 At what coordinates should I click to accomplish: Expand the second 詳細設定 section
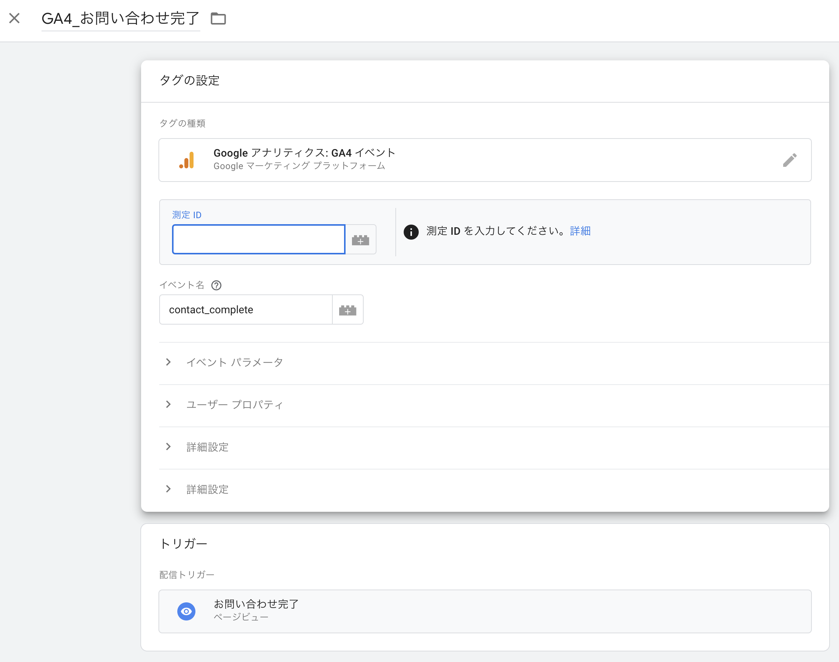click(494, 489)
